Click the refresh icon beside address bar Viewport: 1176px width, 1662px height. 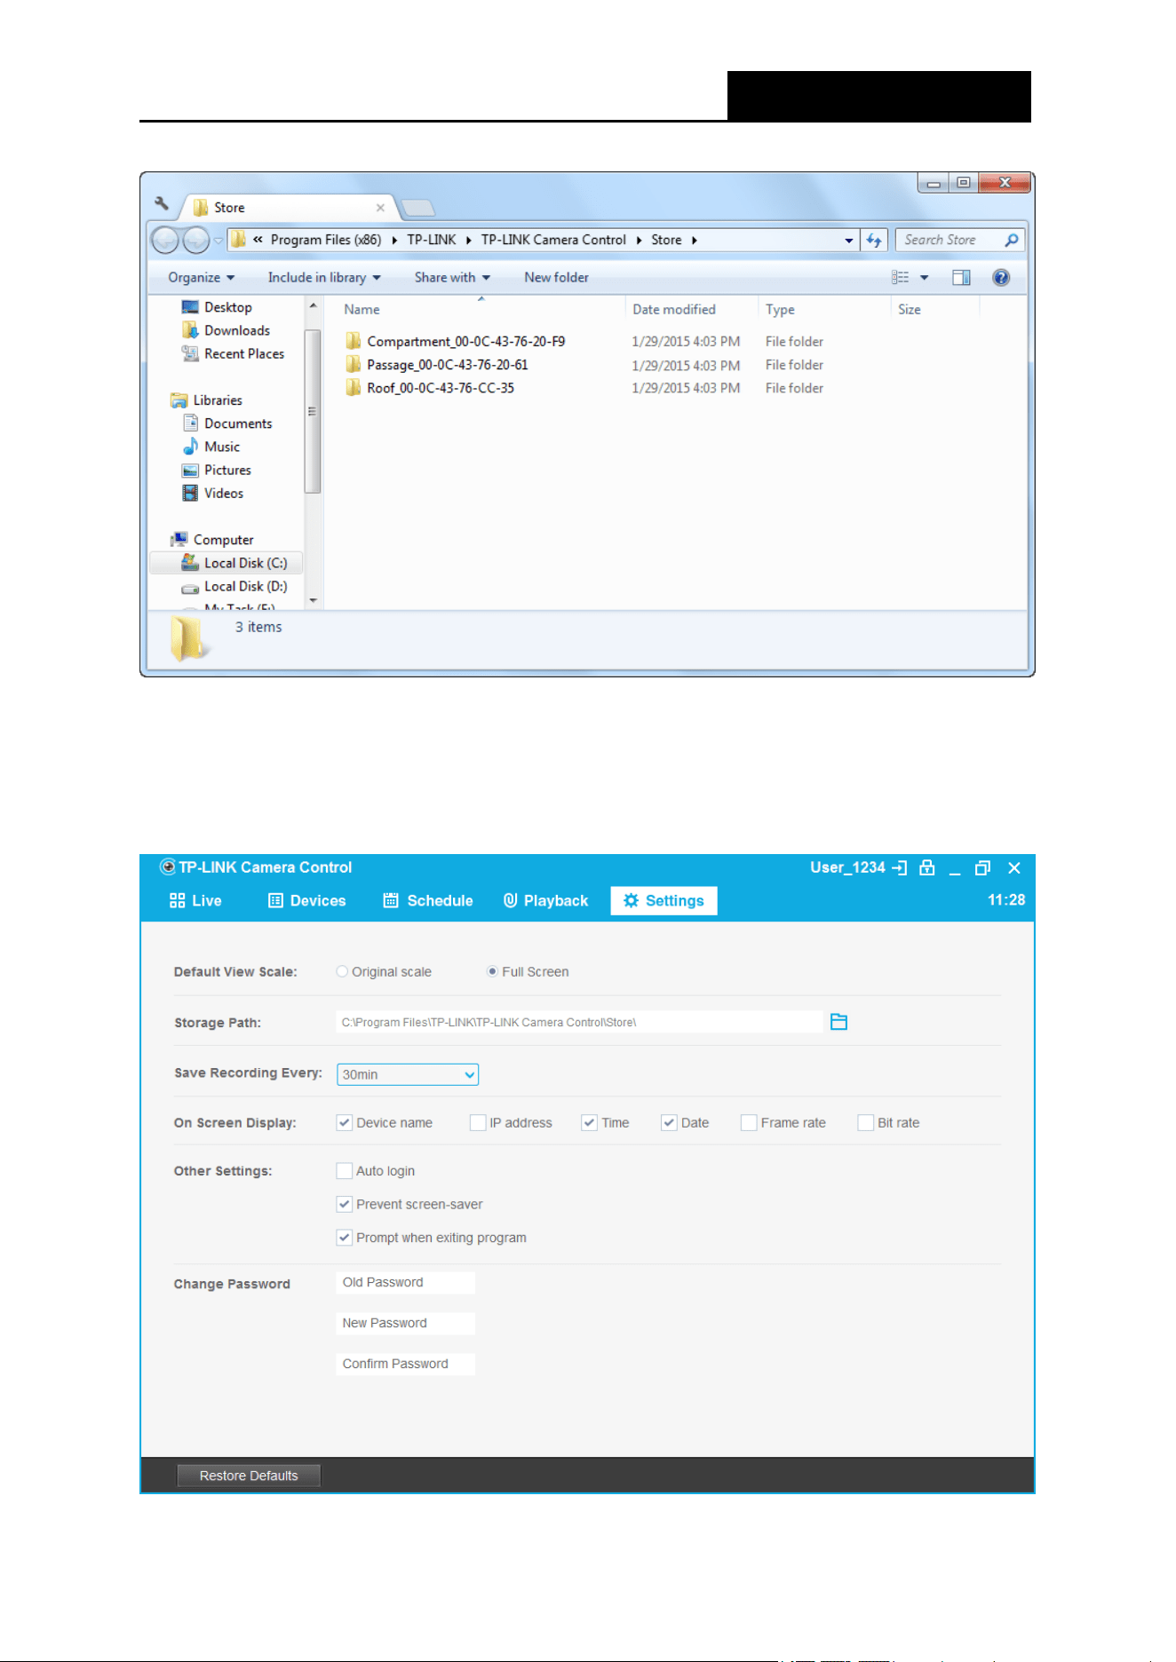coord(874,240)
